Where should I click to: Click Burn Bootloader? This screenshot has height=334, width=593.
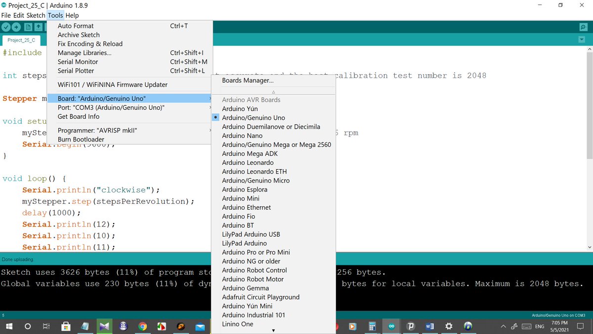pos(130,139)
